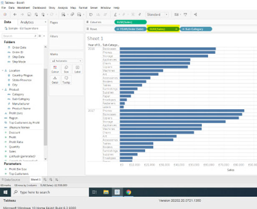Select the Top Customers parameter
257x209 pixels.
[19, 174]
